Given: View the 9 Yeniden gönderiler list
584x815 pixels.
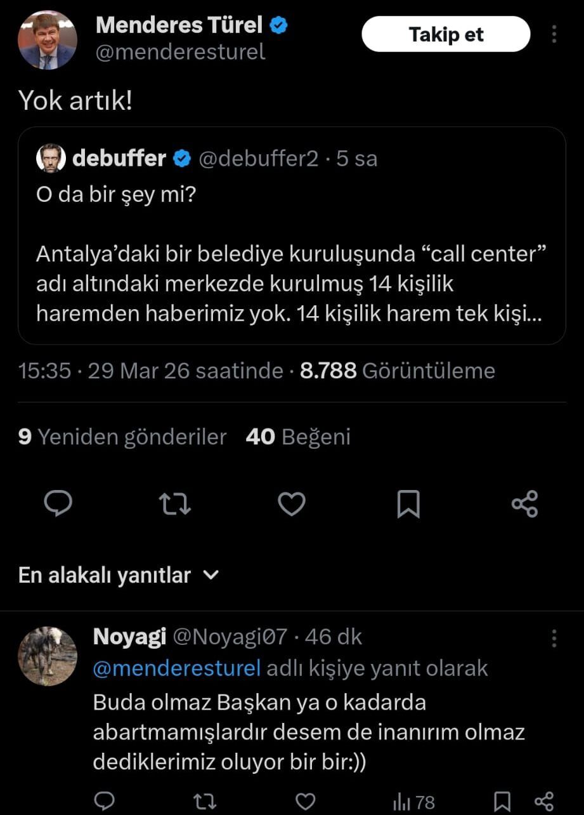Looking at the screenshot, I should tap(122, 437).
